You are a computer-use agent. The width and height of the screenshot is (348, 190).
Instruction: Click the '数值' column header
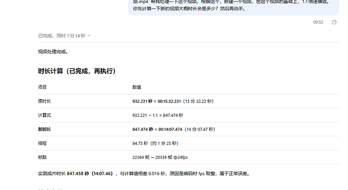tap(137, 87)
